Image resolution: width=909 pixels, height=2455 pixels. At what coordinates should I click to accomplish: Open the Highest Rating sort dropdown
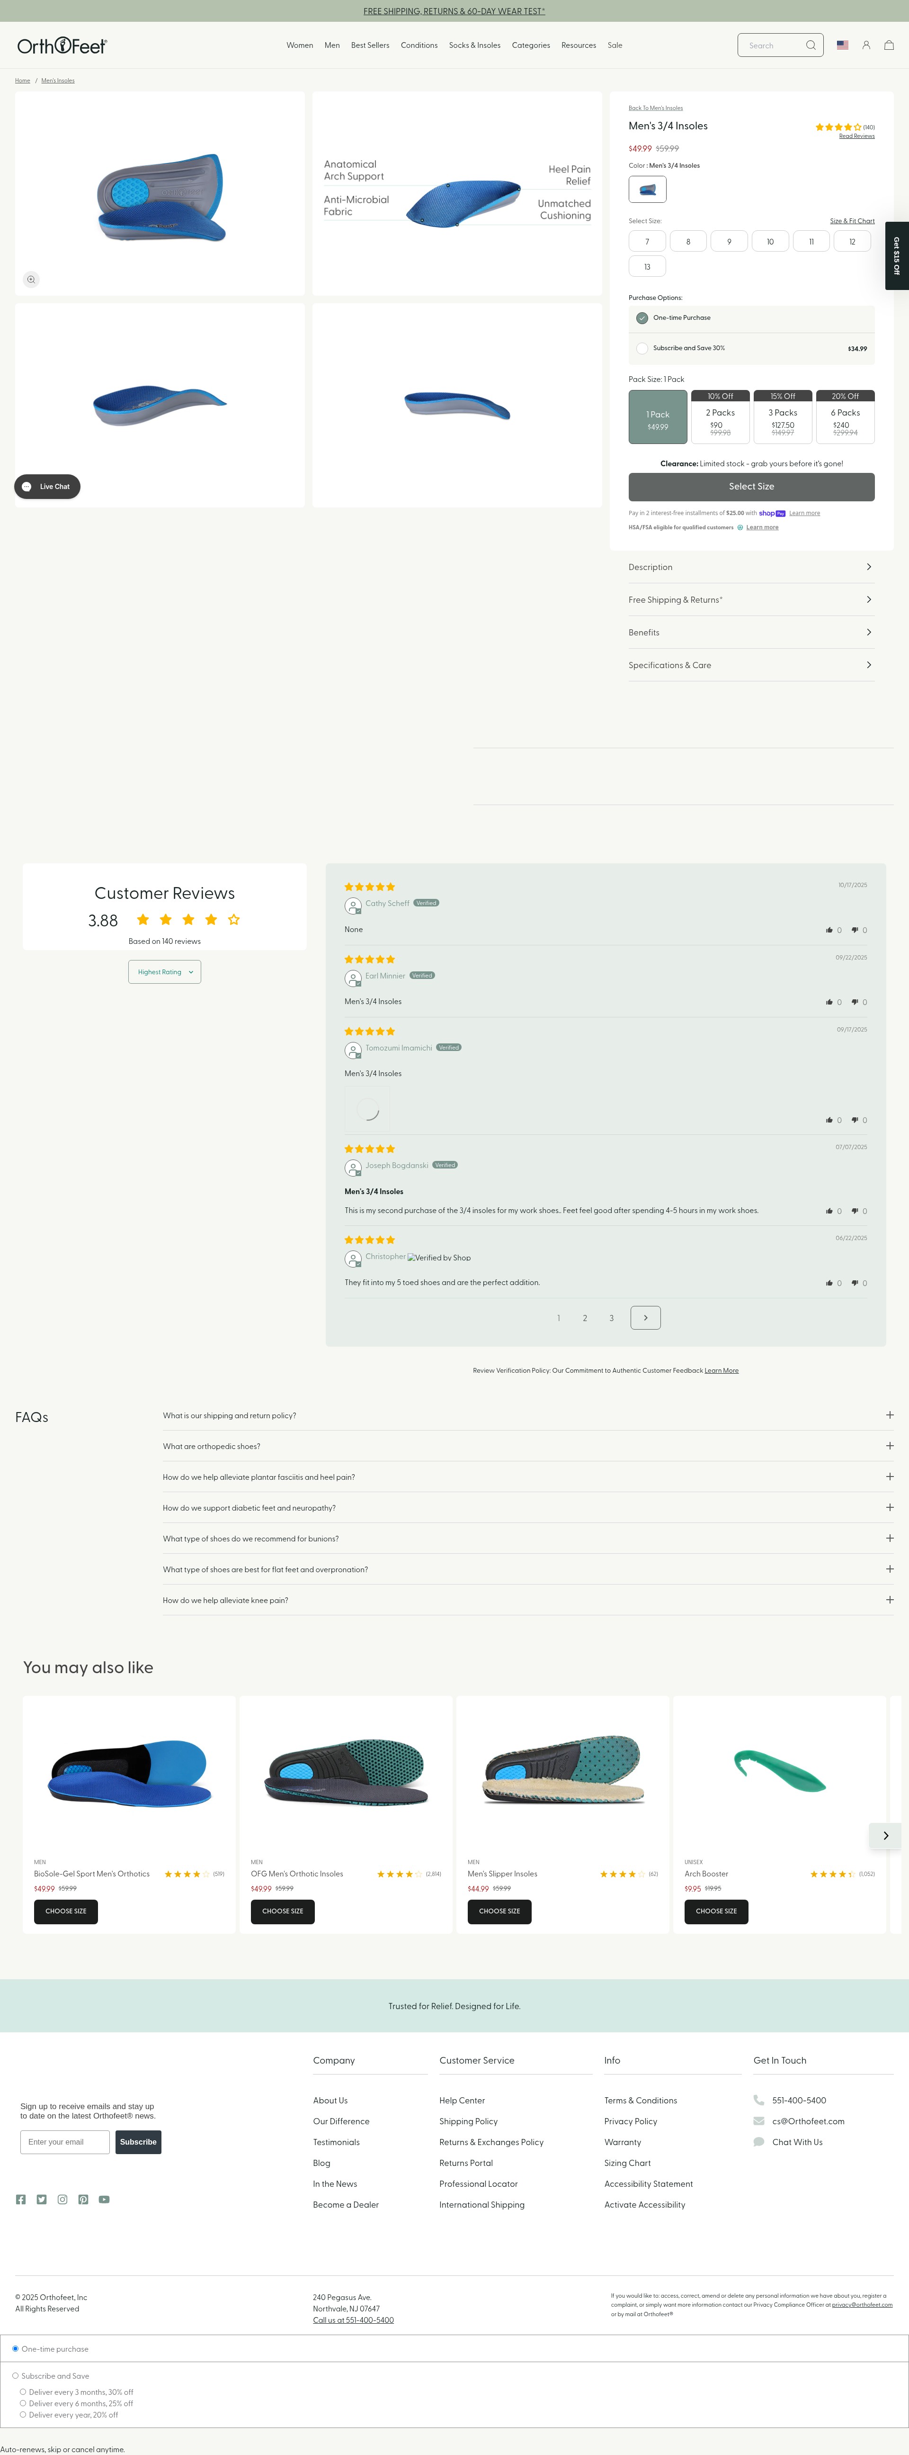click(x=165, y=972)
